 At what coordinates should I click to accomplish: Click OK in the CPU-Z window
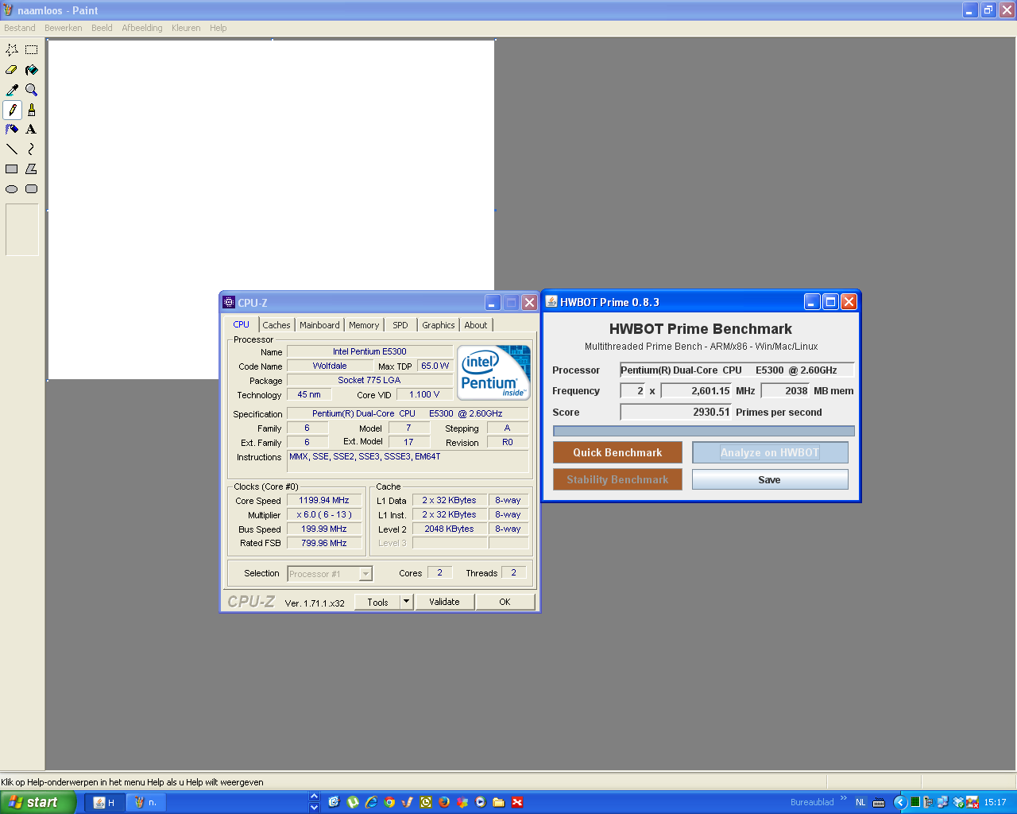(505, 602)
